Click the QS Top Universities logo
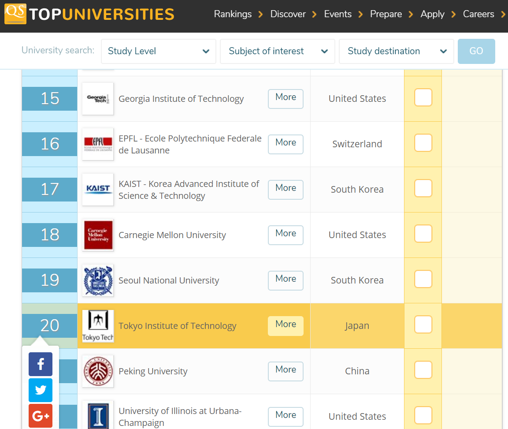Image resolution: width=508 pixels, height=429 pixels. pos(89,14)
